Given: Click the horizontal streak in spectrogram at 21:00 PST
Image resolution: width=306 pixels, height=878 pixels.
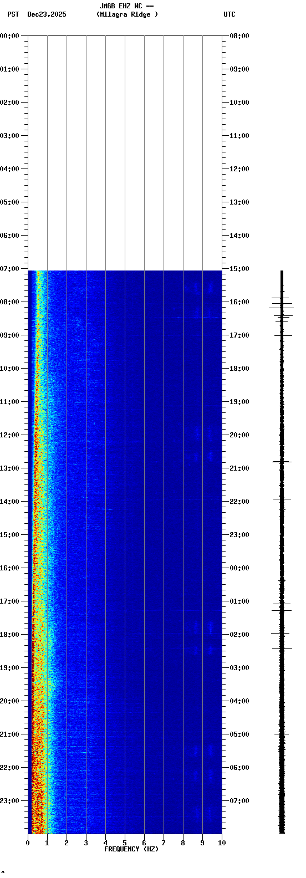Looking at the screenshot, I should point(125,732).
